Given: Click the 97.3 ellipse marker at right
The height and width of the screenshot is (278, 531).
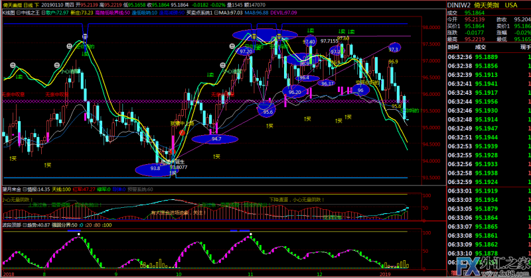Looking at the screenshot, I should tap(394, 49).
